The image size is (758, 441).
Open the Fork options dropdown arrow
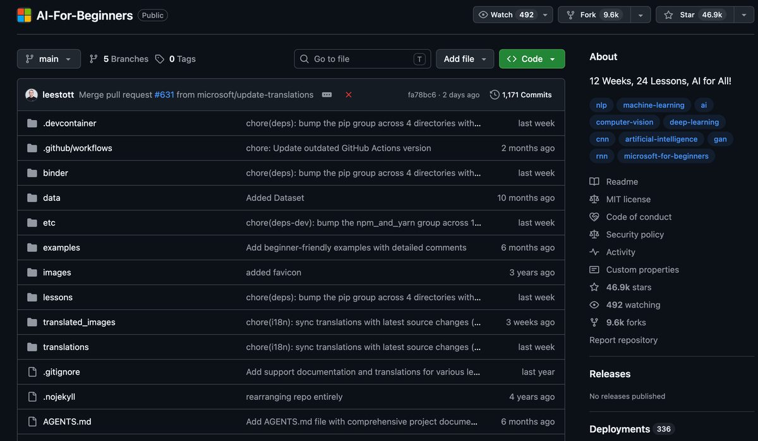(x=640, y=15)
